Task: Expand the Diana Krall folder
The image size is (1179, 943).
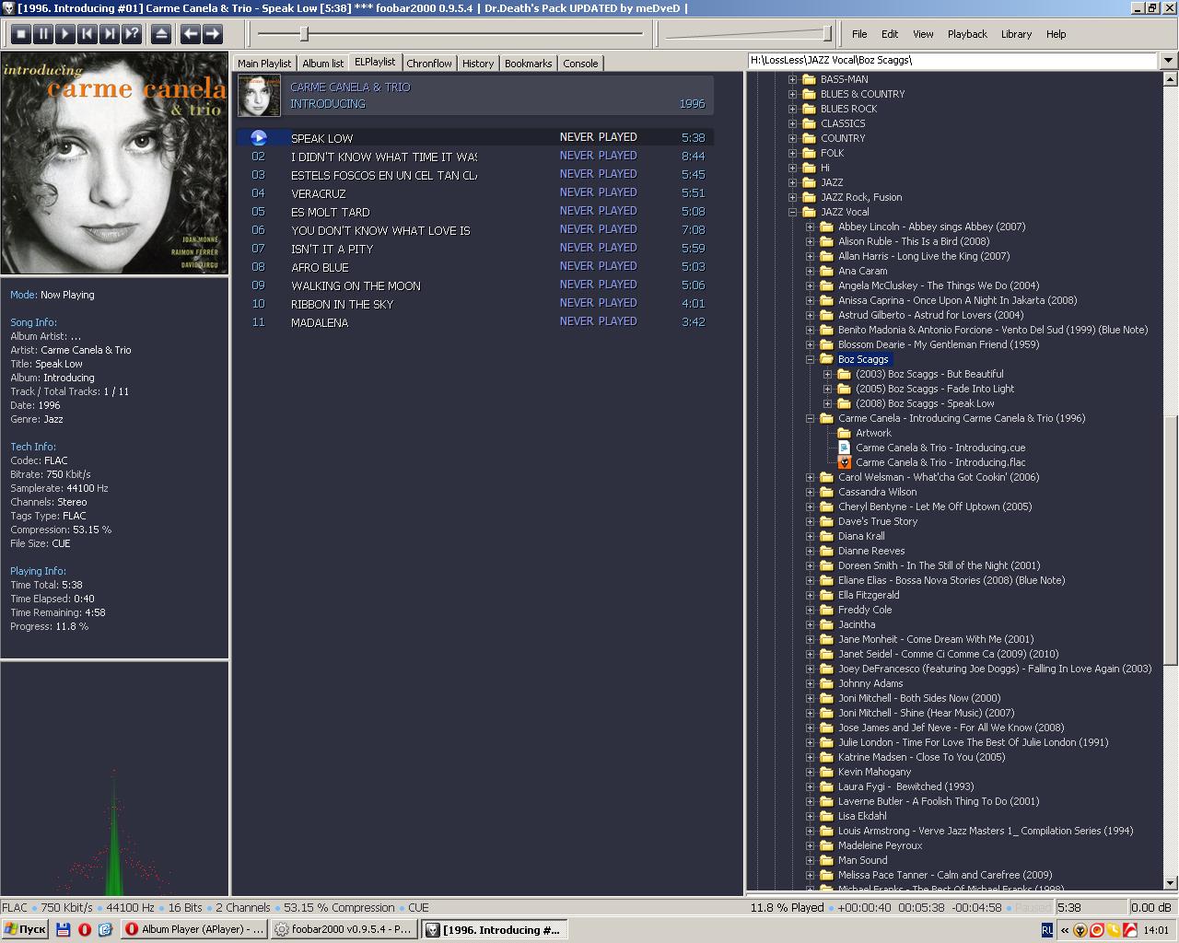Action: [x=811, y=536]
